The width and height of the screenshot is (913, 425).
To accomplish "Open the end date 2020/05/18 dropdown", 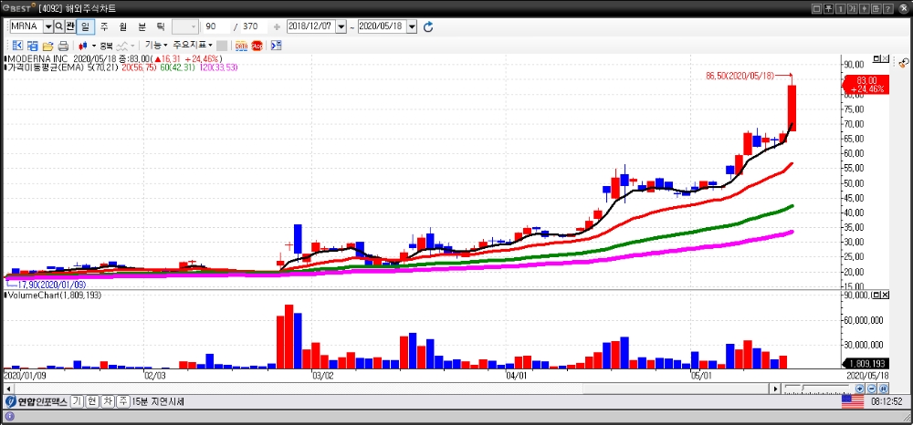I will 412,27.
